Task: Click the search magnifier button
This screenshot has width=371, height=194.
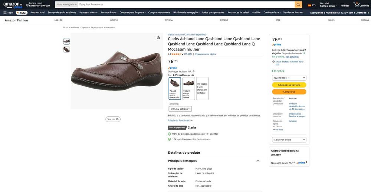Action: (298, 4)
